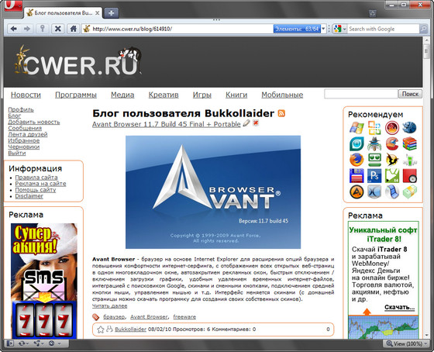Open Avant Browser 11.7 Build 45 post title
Viewport: 434px width, 352px height.
167,124
